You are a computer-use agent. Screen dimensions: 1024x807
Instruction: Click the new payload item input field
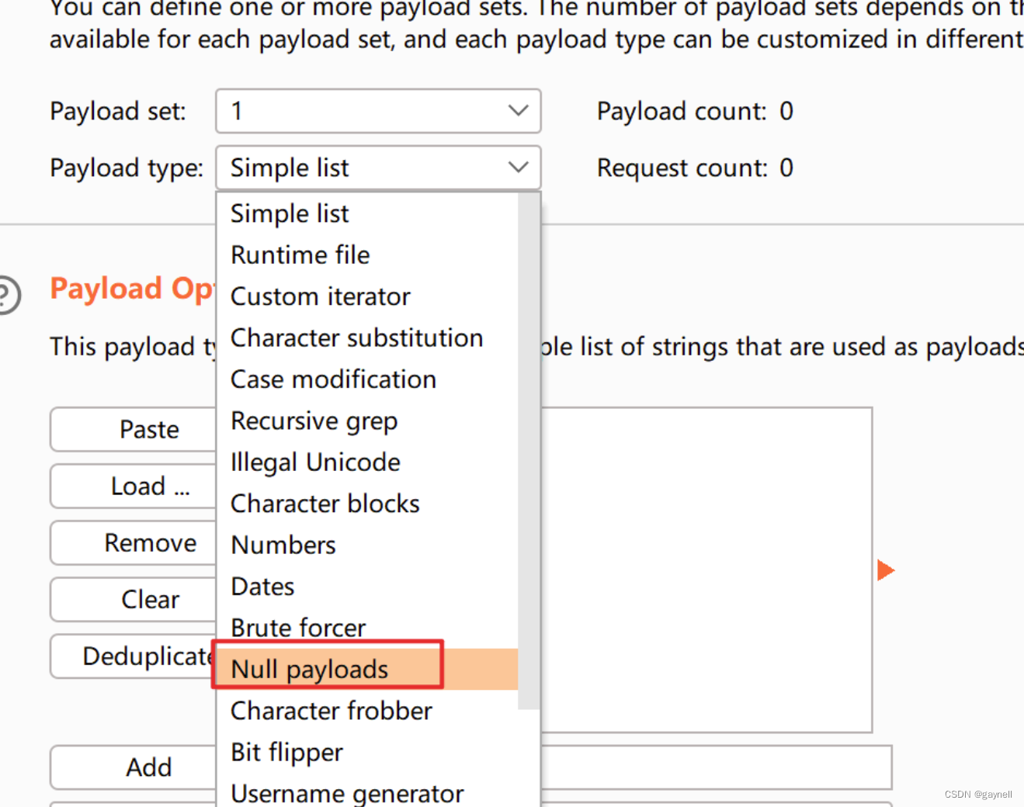pyautogui.click(x=716, y=767)
